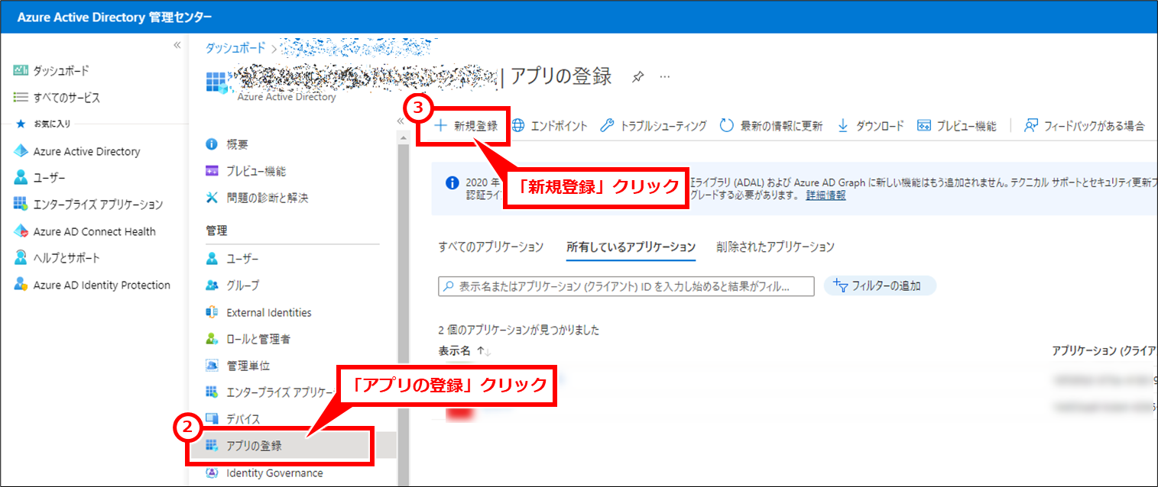Switch to 削除されたアプリケーション tab

coord(776,247)
